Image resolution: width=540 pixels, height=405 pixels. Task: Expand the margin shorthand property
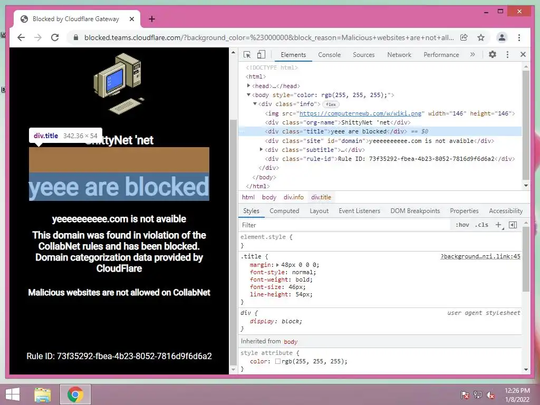point(277,265)
